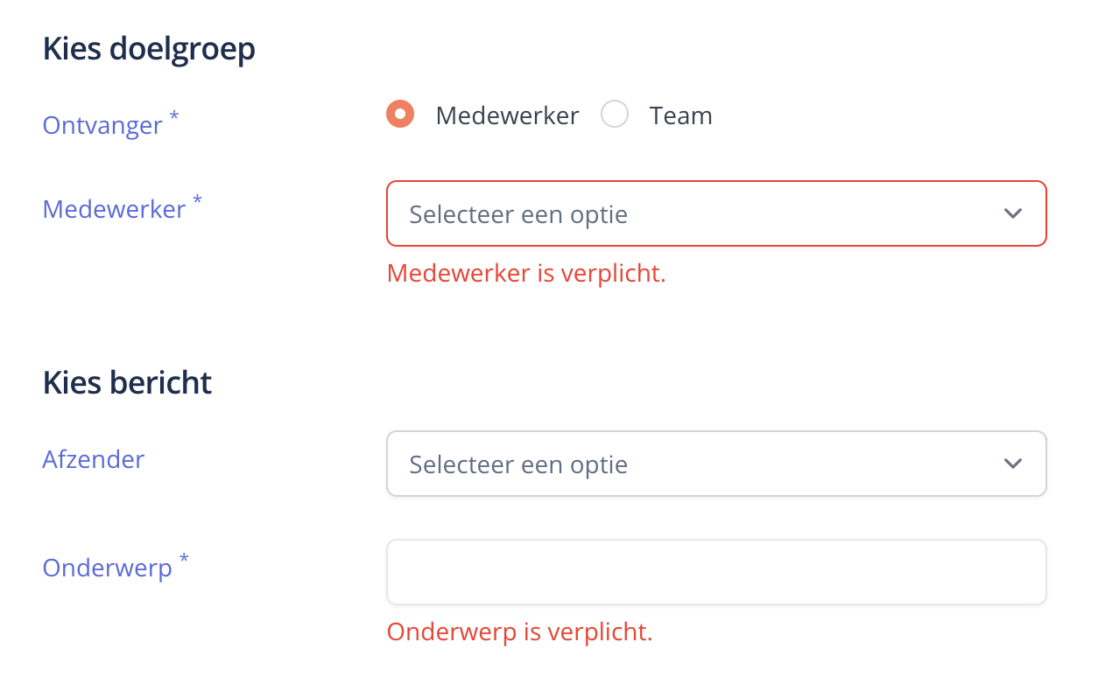
Task: Click the "Kies bericht" section heading
Action: click(x=127, y=383)
